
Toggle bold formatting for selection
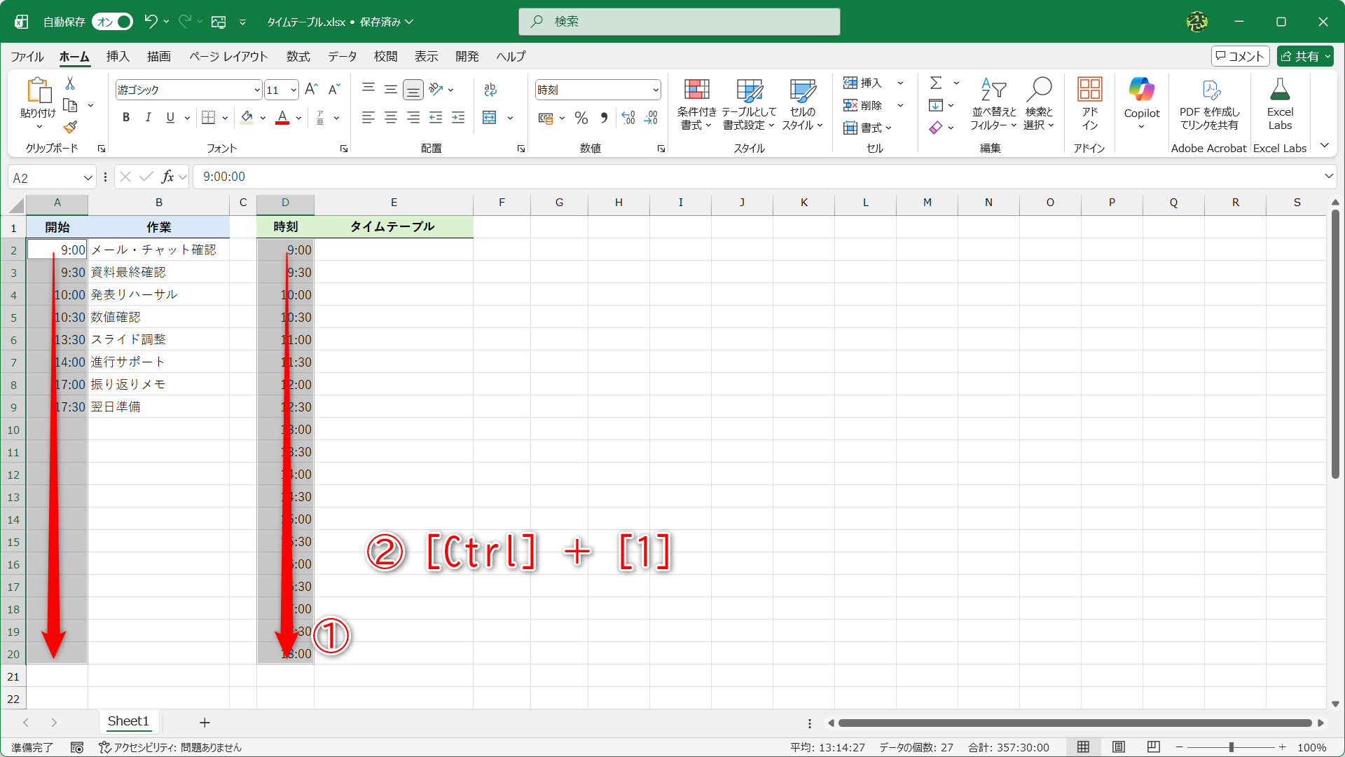(126, 117)
